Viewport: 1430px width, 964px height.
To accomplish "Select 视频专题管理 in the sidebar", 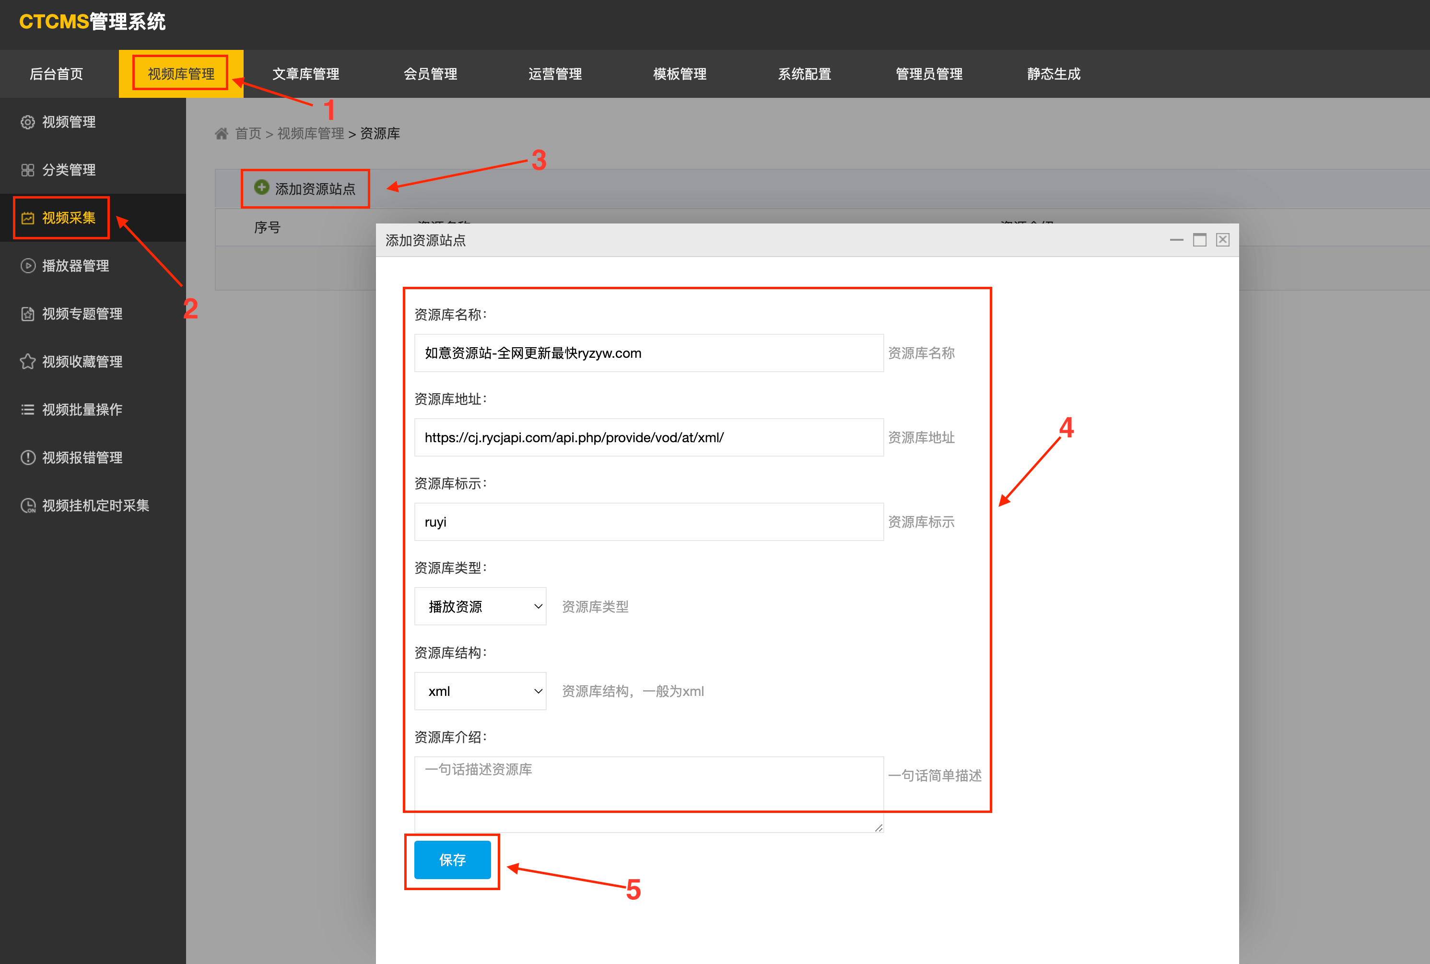I will click(x=82, y=314).
